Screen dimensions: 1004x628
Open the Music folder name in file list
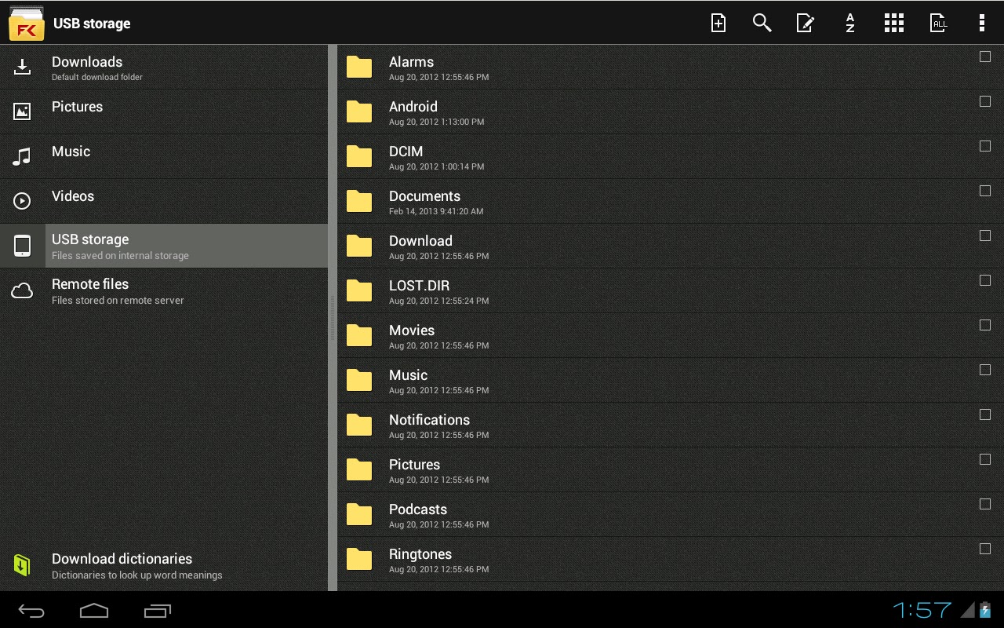(x=408, y=375)
